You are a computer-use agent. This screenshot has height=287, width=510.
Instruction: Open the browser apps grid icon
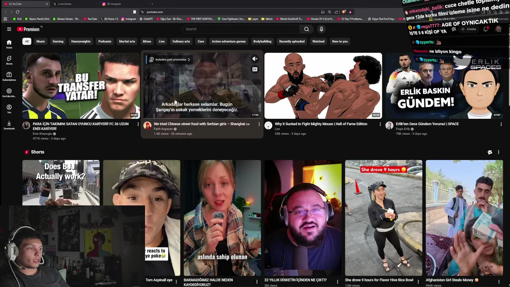click(5, 19)
